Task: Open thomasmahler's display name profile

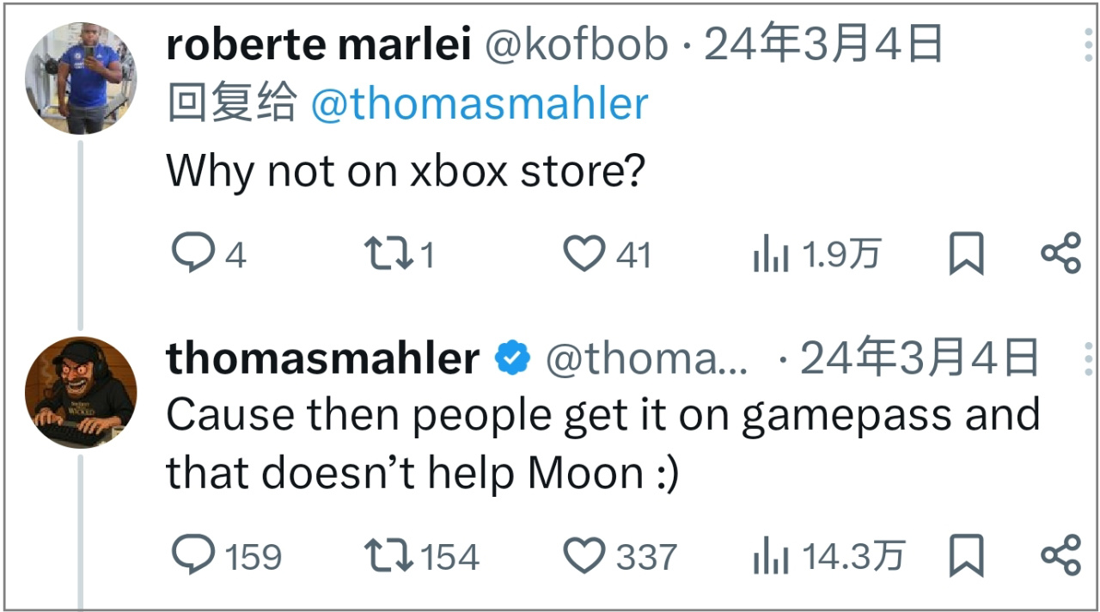Action: pyautogui.click(x=322, y=358)
